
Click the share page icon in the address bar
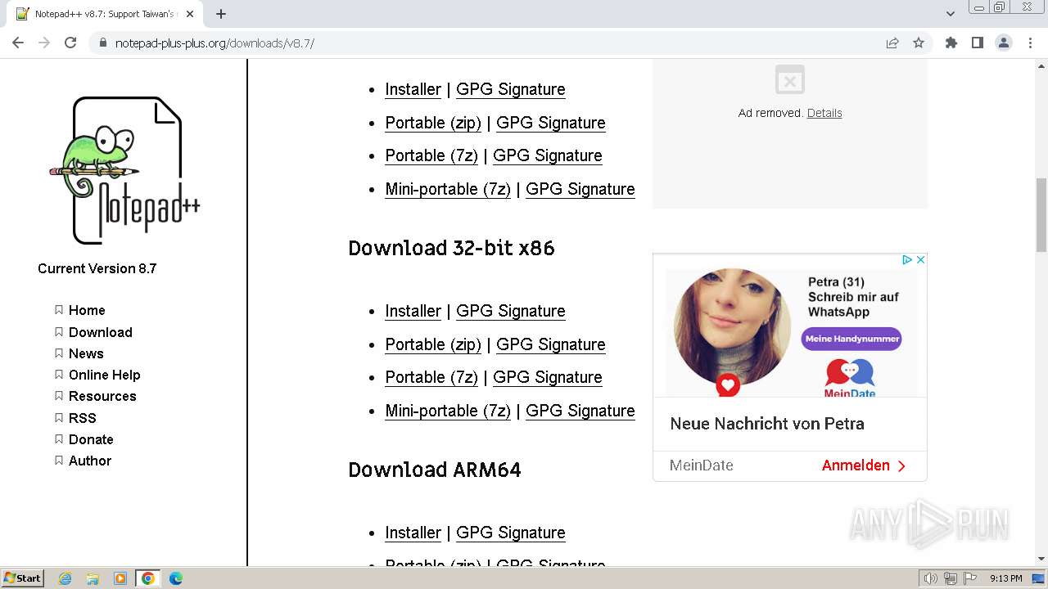(x=892, y=43)
